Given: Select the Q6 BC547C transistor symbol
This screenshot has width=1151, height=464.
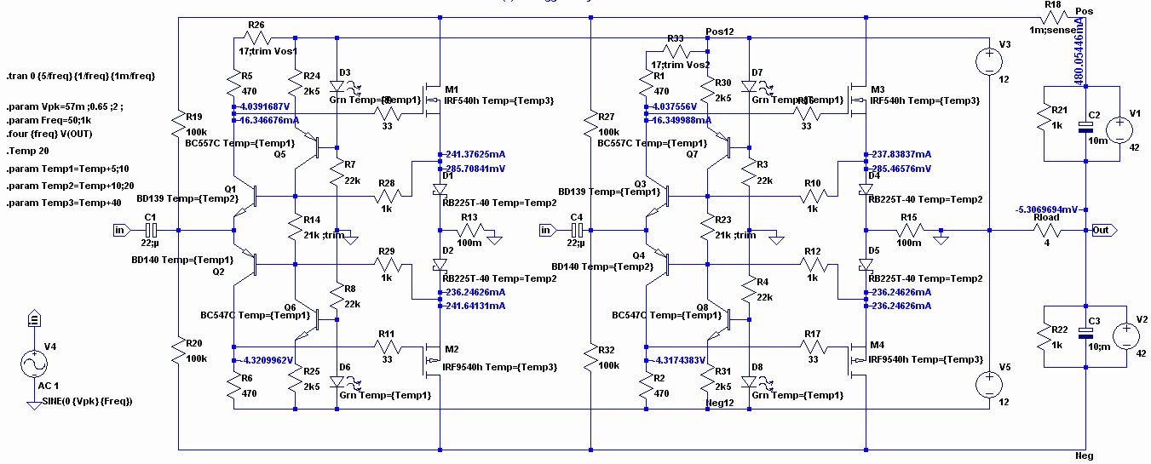Looking at the screenshot, I should pyautogui.click(x=307, y=318).
